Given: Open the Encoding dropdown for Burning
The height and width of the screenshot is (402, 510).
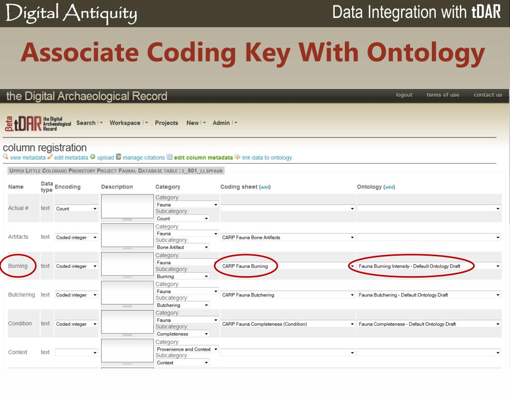Looking at the screenshot, I should click(x=76, y=266).
